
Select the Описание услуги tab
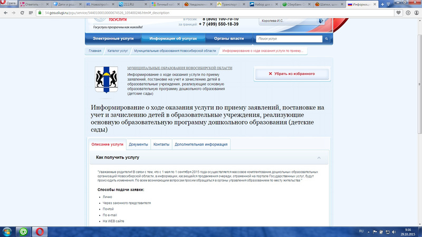tap(107, 144)
